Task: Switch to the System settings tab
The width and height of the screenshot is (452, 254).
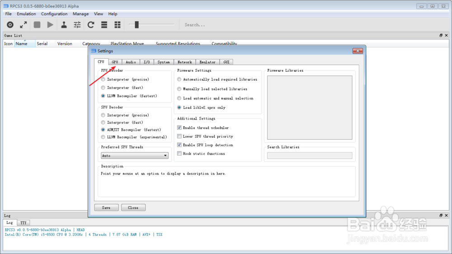Action: 164,62
